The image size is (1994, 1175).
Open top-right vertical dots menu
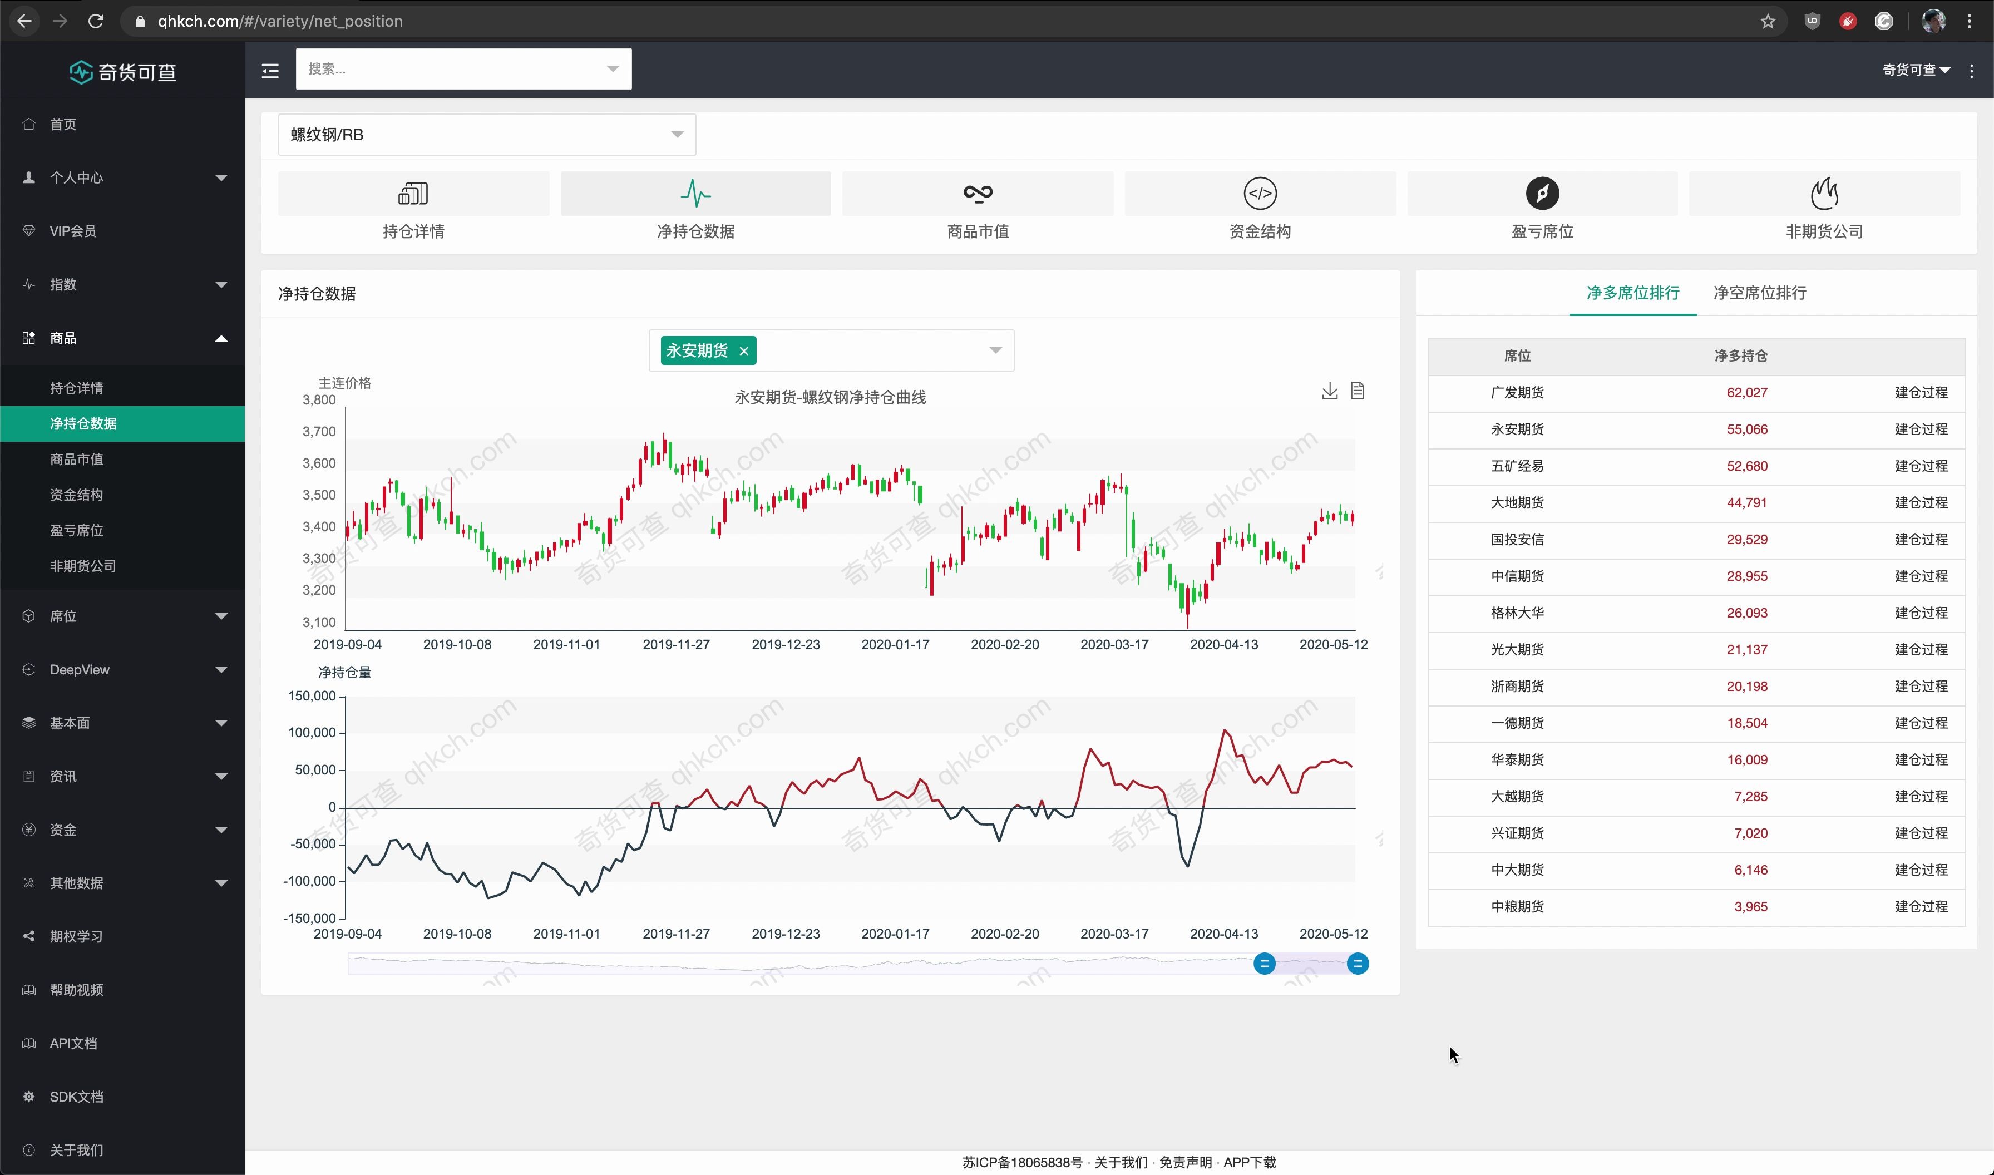1972,71
